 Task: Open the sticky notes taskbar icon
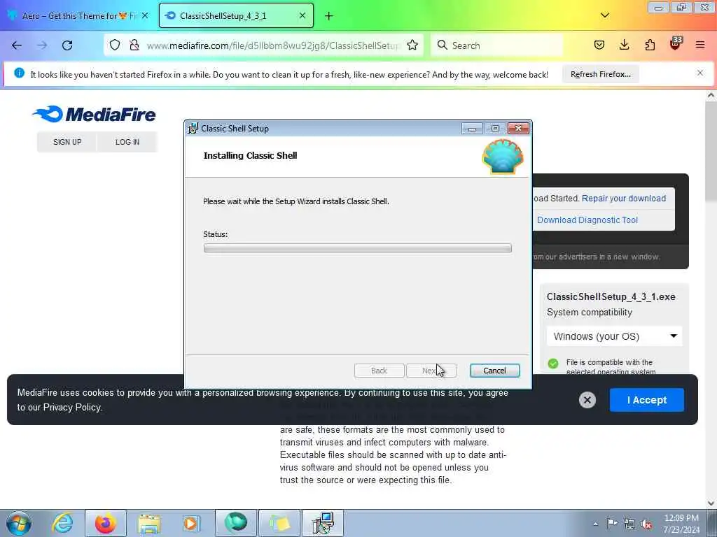[279, 523]
